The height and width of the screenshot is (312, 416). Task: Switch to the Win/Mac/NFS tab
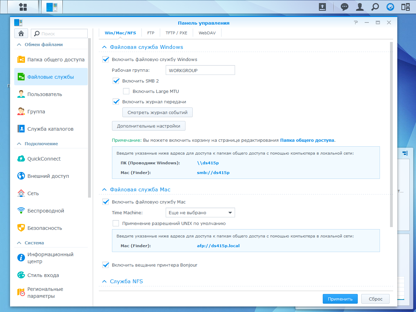120,33
